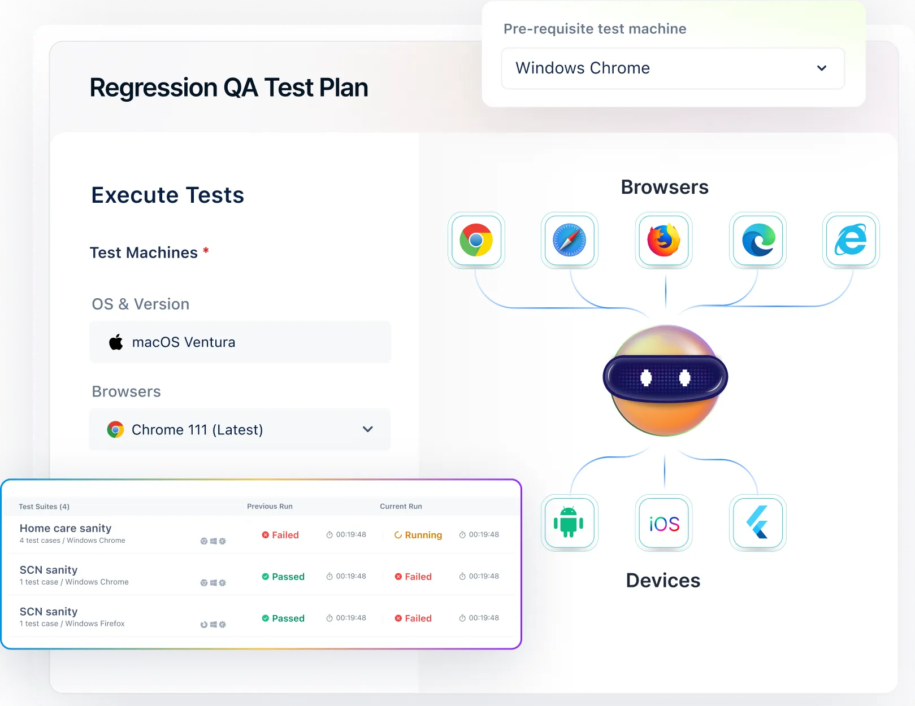The height and width of the screenshot is (706, 915).
Task: Click the settings gear for Home care sanity
Action: tap(222, 541)
